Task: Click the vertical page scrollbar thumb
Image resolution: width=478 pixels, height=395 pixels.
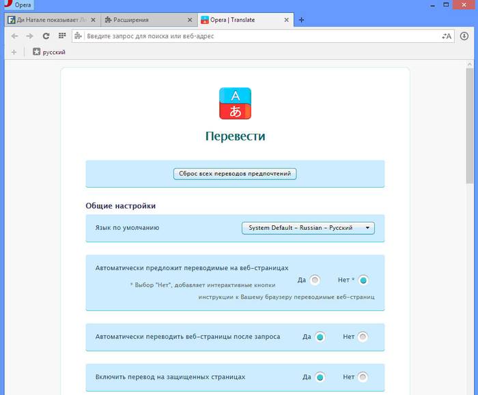Action: pos(470,123)
